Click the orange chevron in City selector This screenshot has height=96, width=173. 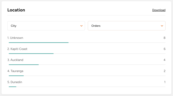(81, 26)
